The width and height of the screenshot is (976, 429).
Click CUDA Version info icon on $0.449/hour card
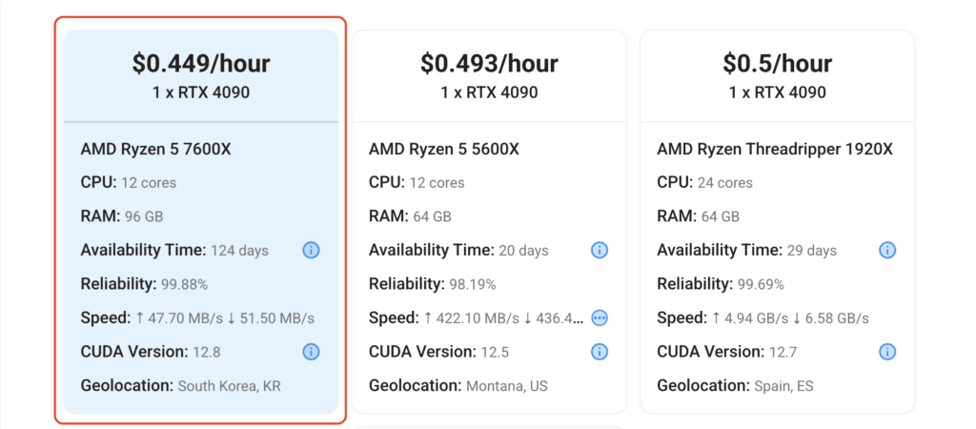[312, 352]
